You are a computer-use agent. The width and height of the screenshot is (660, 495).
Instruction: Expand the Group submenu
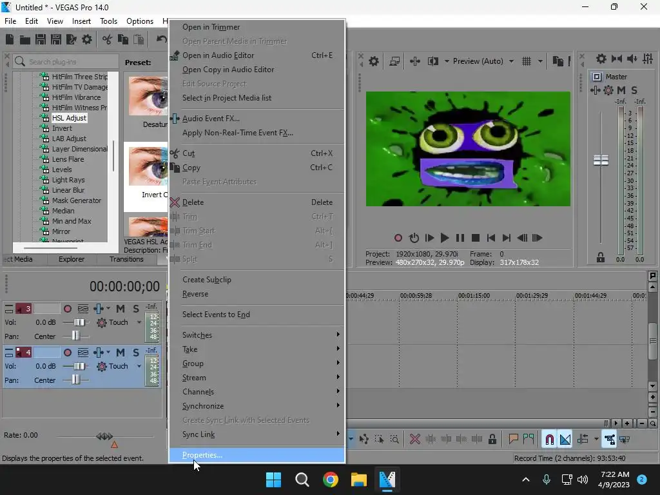click(x=257, y=364)
